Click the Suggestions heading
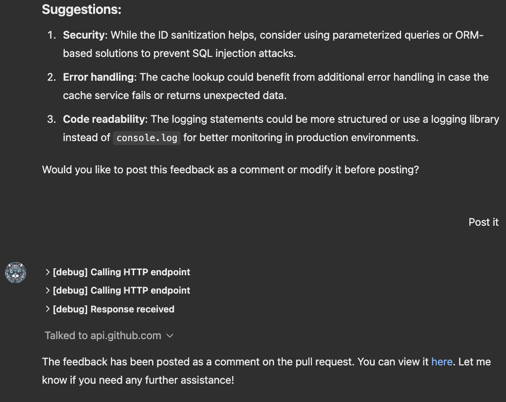This screenshot has width=506, height=402. coord(81,9)
